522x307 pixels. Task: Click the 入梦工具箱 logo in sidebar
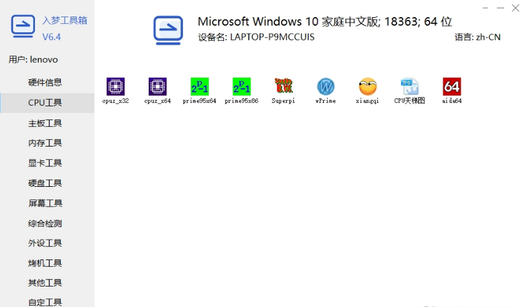coord(22,26)
